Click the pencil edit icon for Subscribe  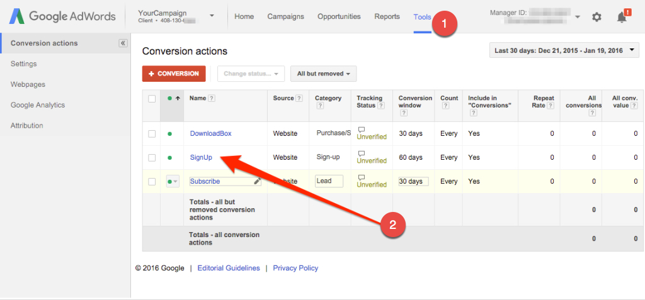click(x=257, y=181)
